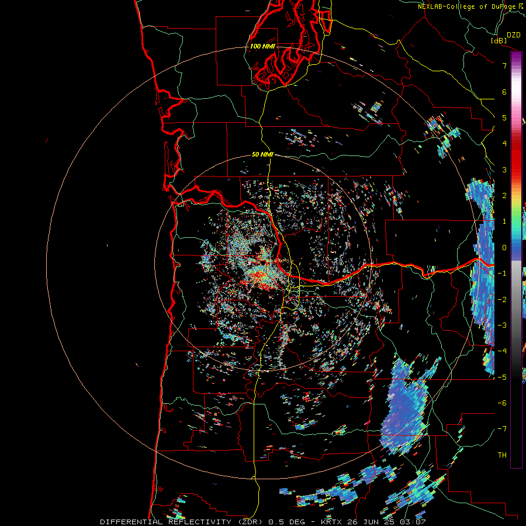This screenshot has width=526, height=526.
Task: Click the vertical ZDR color scale bar
Action: click(x=516, y=259)
